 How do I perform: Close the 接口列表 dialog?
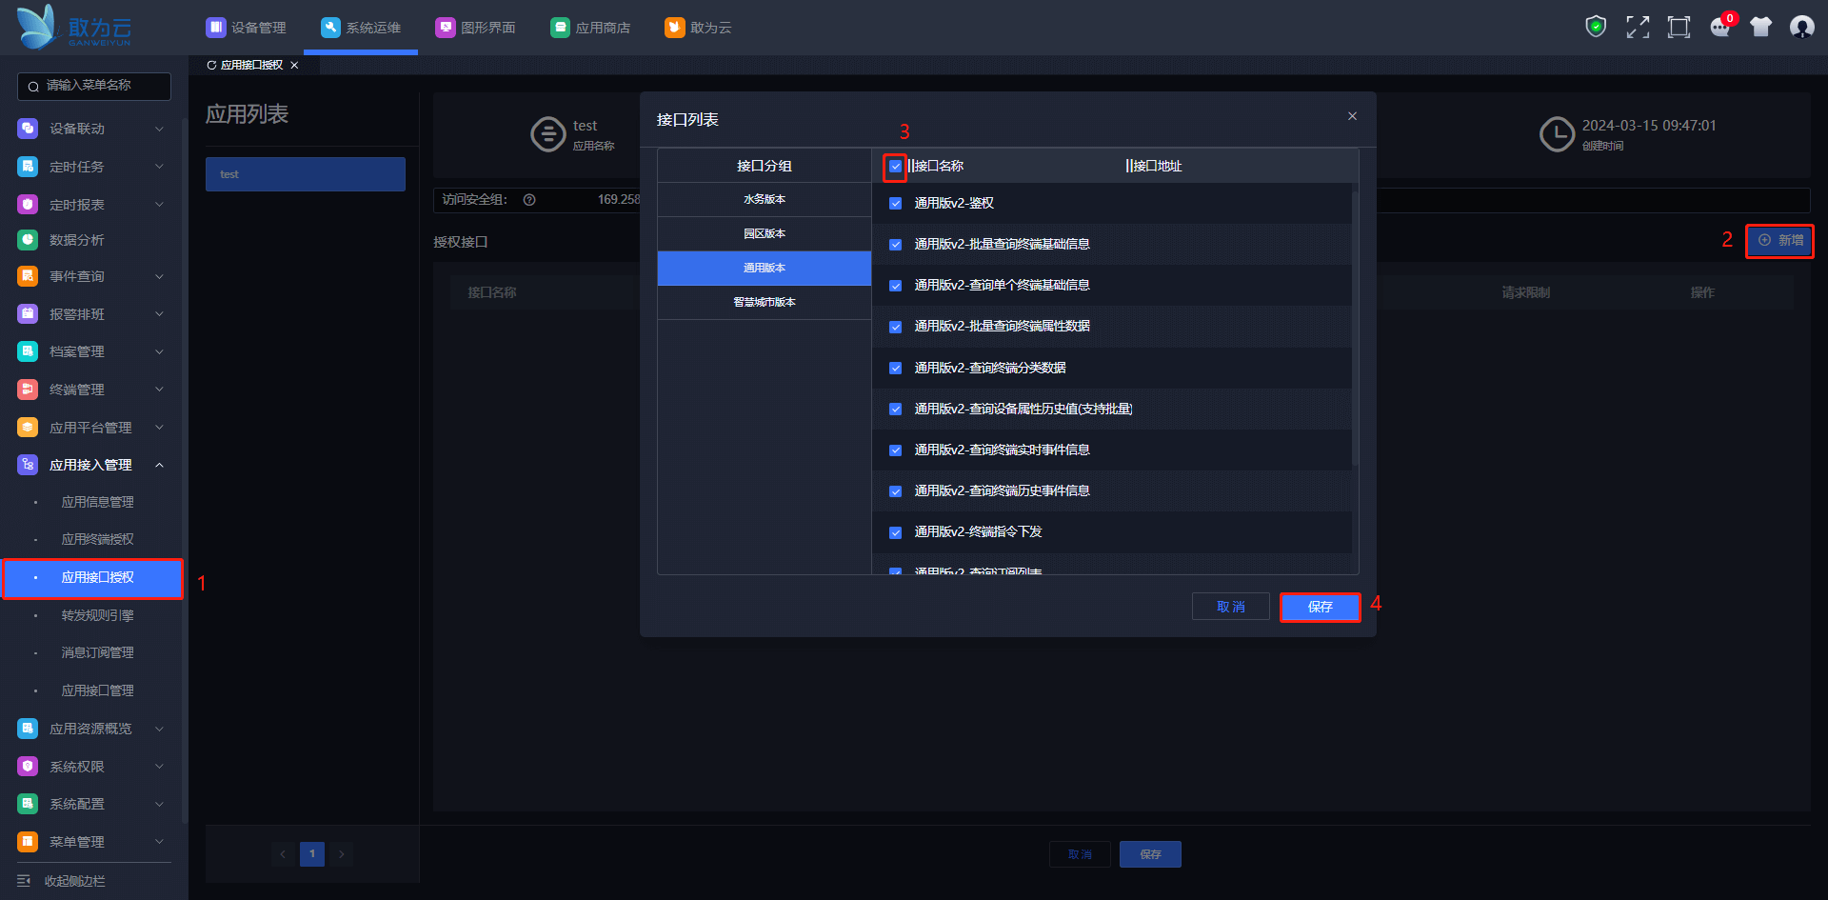[x=1352, y=116]
